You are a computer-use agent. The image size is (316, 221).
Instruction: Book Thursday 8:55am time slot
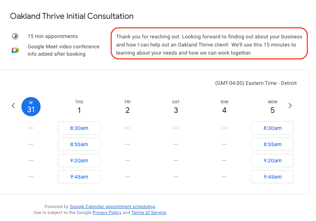tap(79, 144)
